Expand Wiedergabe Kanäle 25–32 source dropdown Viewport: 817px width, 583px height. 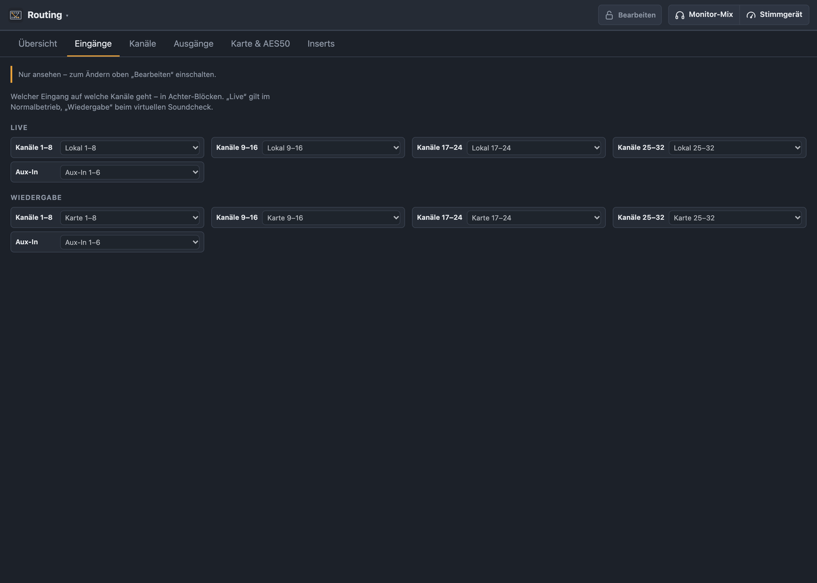[736, 217]
